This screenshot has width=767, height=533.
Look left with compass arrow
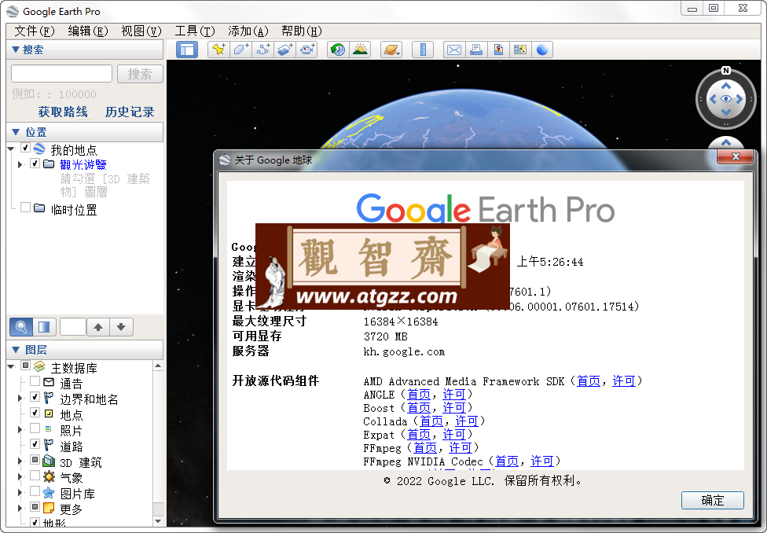click(x=713, y=99)
